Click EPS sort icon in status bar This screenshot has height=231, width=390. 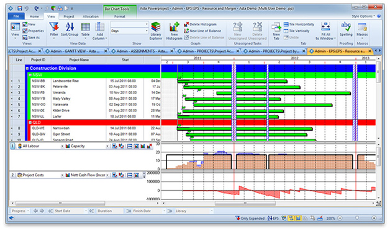(273, 219)
